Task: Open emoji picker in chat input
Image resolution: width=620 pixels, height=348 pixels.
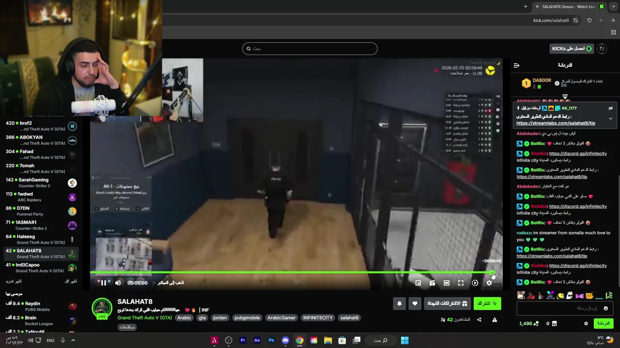Action: (605, 308)
